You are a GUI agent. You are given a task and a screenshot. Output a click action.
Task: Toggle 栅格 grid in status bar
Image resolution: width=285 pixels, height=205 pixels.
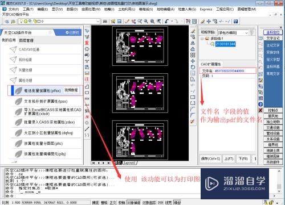coord(104,203)
